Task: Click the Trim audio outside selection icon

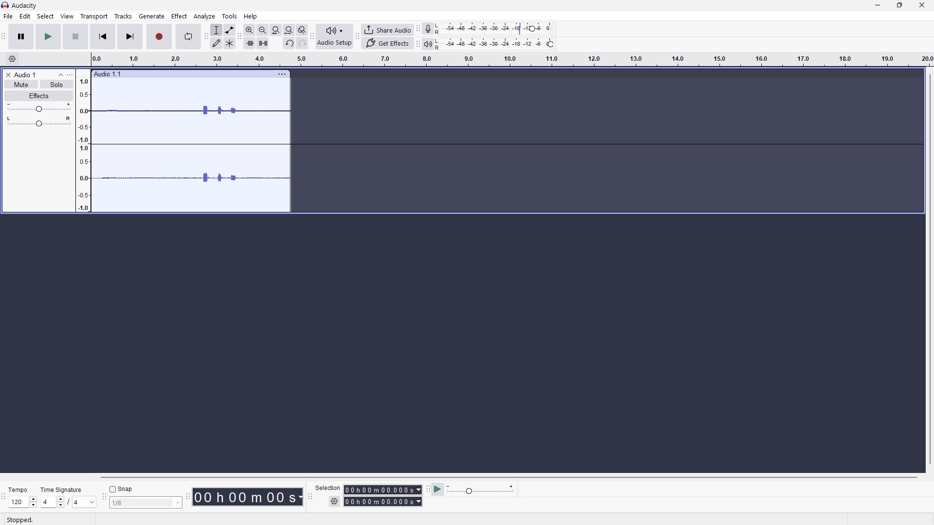Action: (250, 43)
